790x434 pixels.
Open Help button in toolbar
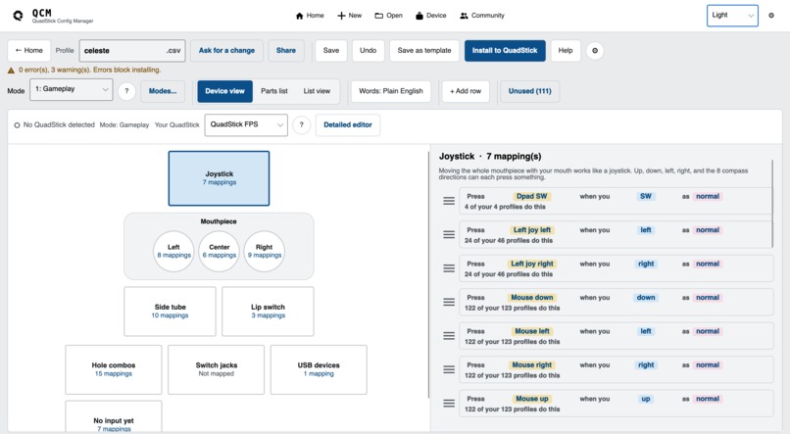(x=566, y=50)
